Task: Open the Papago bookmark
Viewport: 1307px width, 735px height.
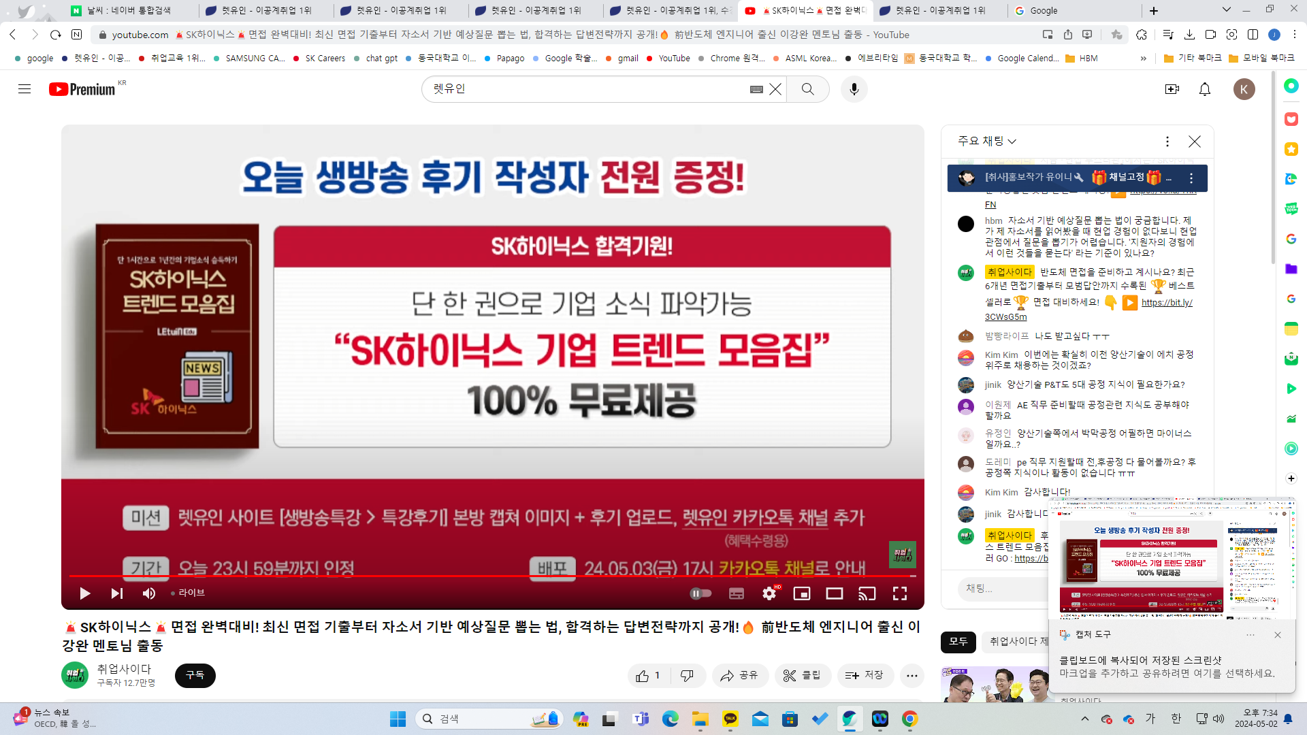Action: click(x=504, y=59)
